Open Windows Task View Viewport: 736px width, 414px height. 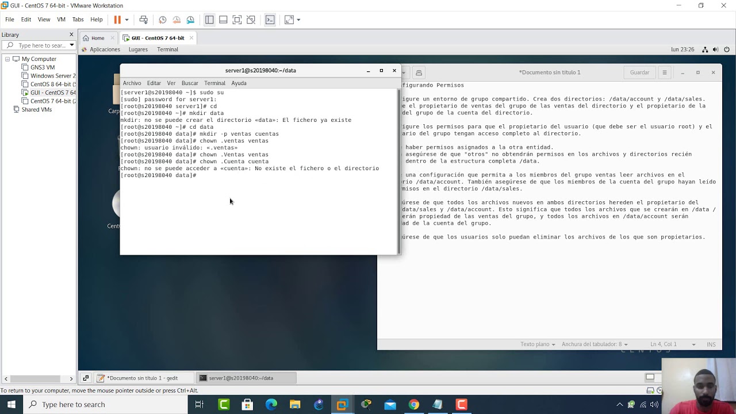coord(200,405)
